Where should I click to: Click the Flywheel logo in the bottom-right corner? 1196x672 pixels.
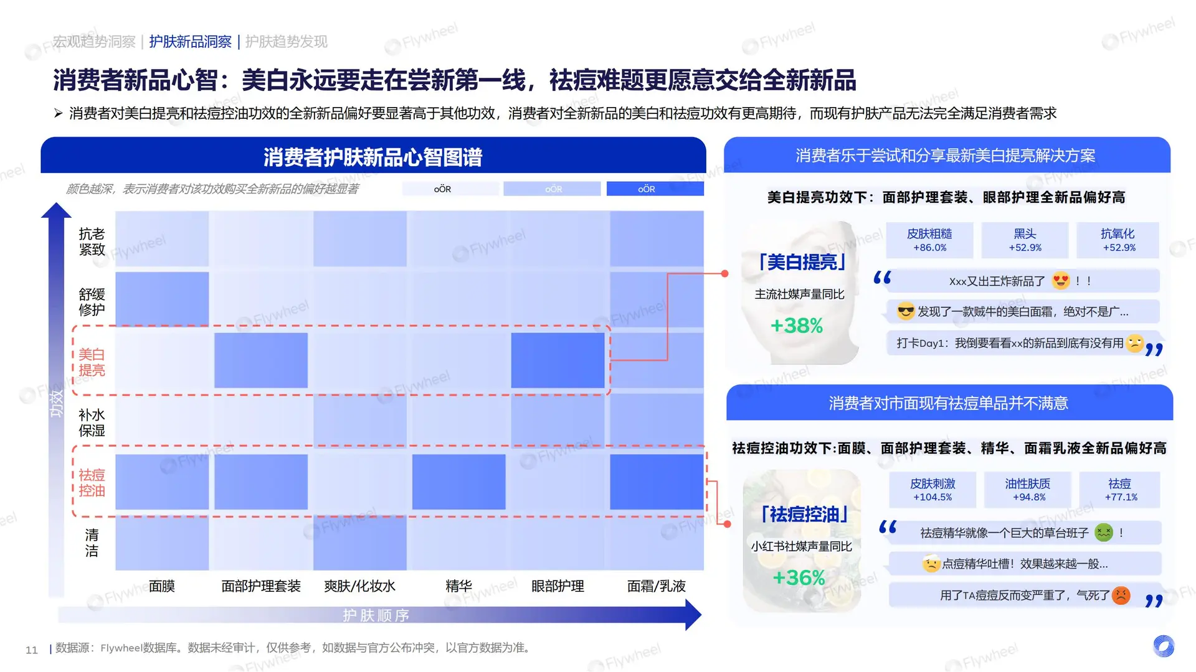click(1164, 646)
